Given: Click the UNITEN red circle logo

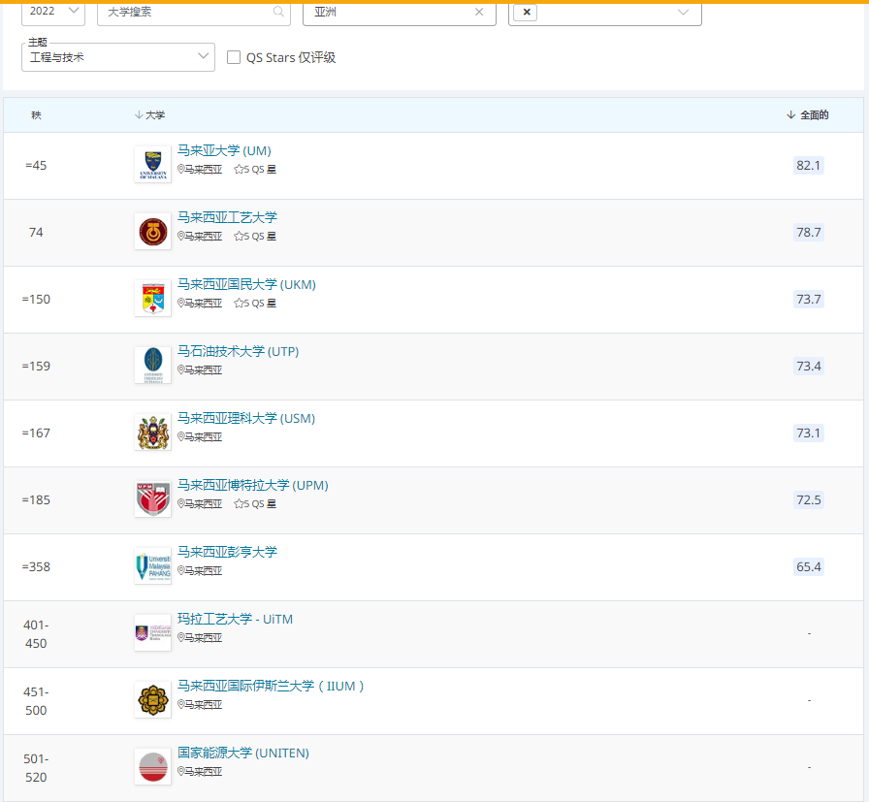Looking at the screenshot, I should pos(152,767).
